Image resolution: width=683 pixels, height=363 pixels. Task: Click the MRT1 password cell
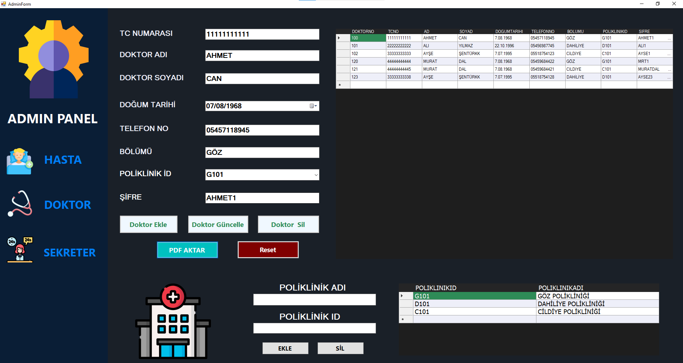pos(655,61)
